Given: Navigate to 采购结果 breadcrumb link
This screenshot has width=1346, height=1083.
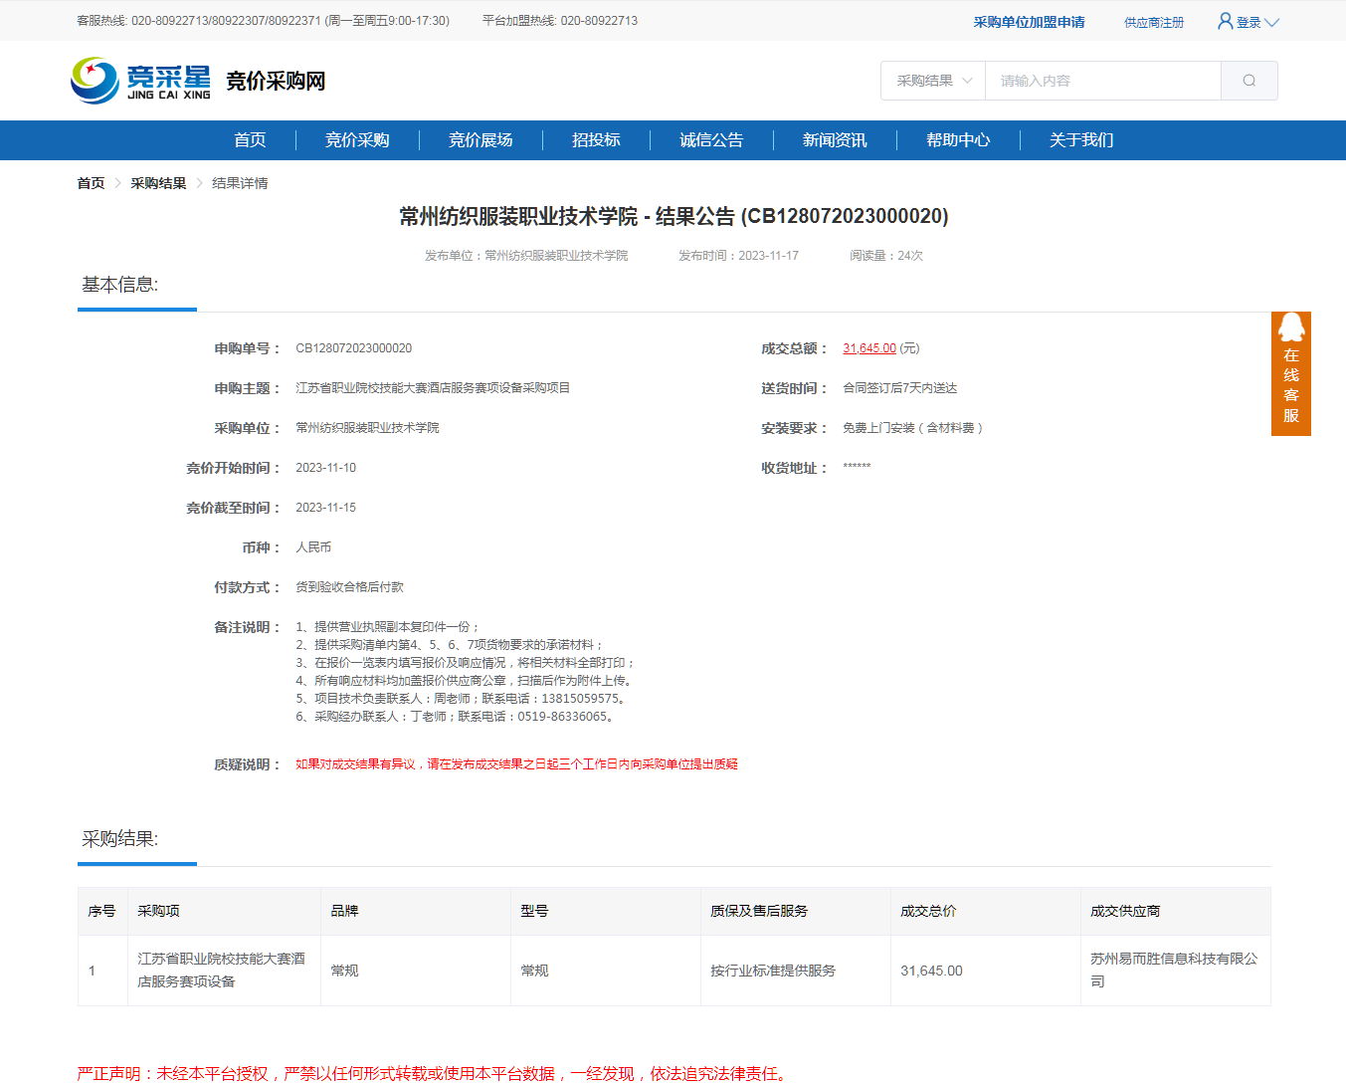Looking at the screenshot, I should (158, 183).
